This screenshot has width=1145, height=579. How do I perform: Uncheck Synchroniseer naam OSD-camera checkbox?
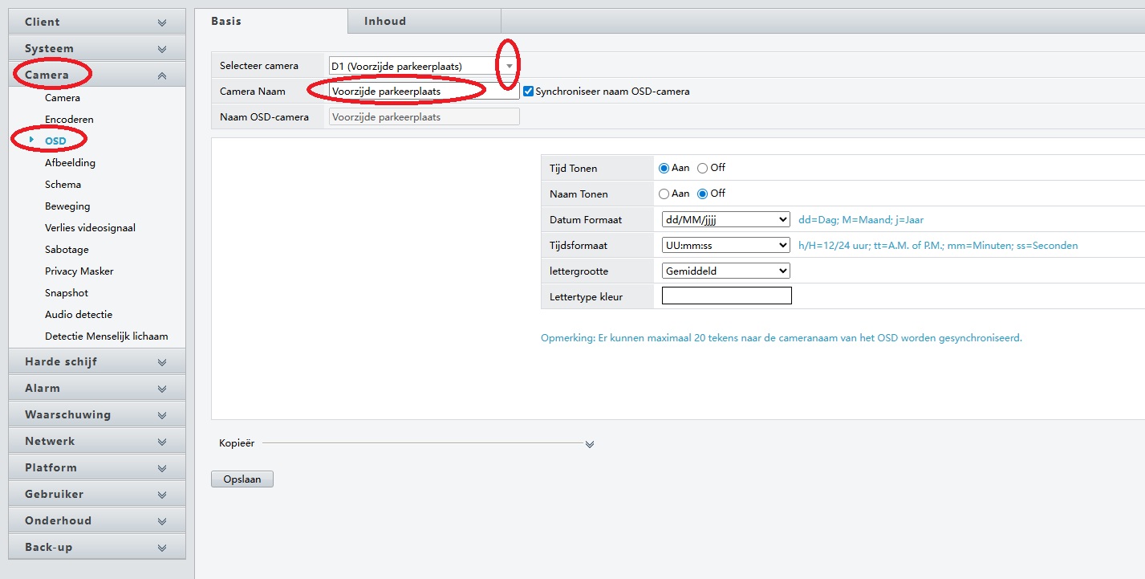tap(528, 92)
